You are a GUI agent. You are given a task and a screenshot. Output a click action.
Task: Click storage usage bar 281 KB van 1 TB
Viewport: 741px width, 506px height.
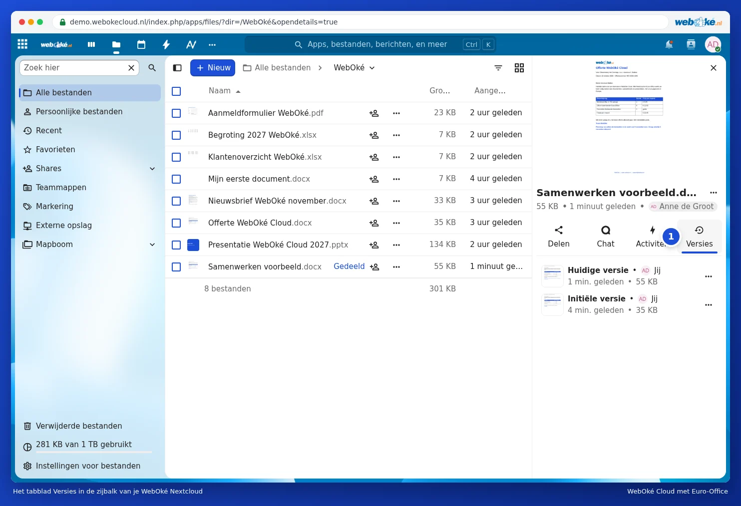[90, 446]
